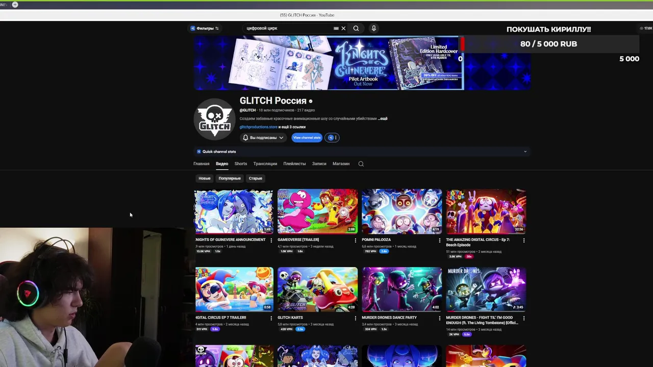Click the search field containing 'цифровой цирк'
Viewport: 653px width, 367px height.
coord(288,29)
